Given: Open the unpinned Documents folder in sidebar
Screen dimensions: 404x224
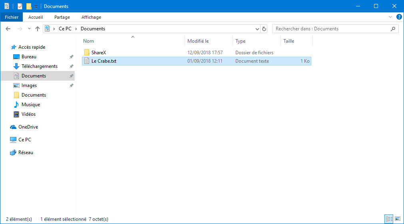Looking at the screenshot, I should (34, 95).
